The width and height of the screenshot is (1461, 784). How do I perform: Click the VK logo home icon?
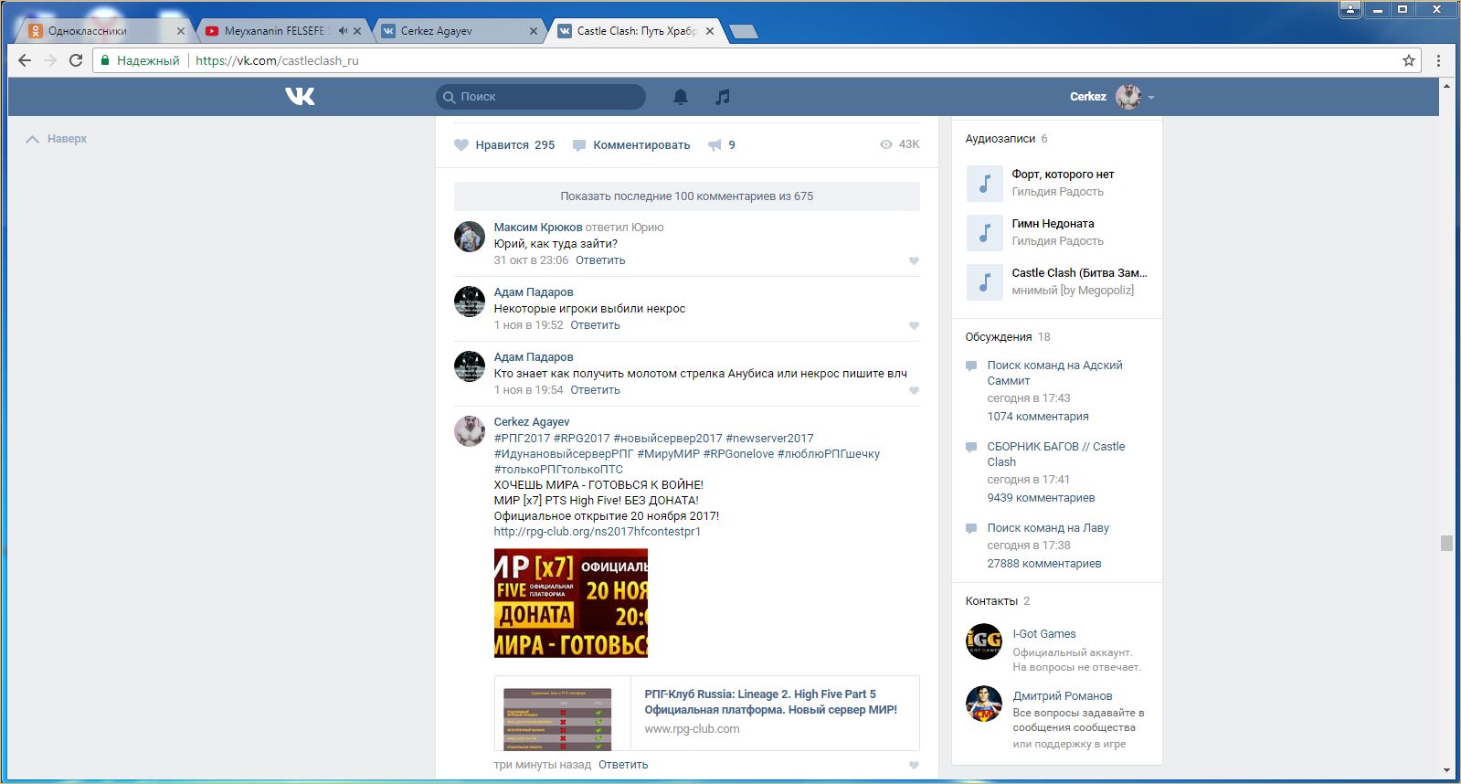(x=300, y=96)
